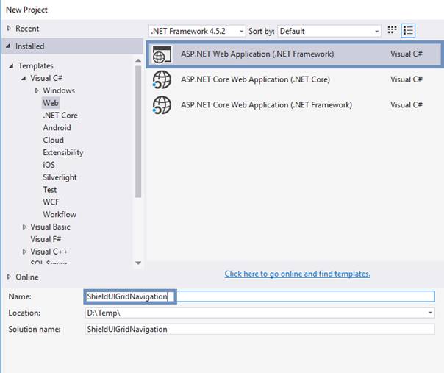Select the Cloud template category
The image size is (444, 373).
(53, 140)
